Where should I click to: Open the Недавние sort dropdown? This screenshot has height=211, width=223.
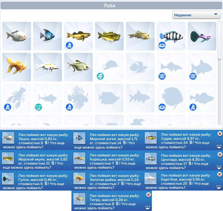[196, 15]
